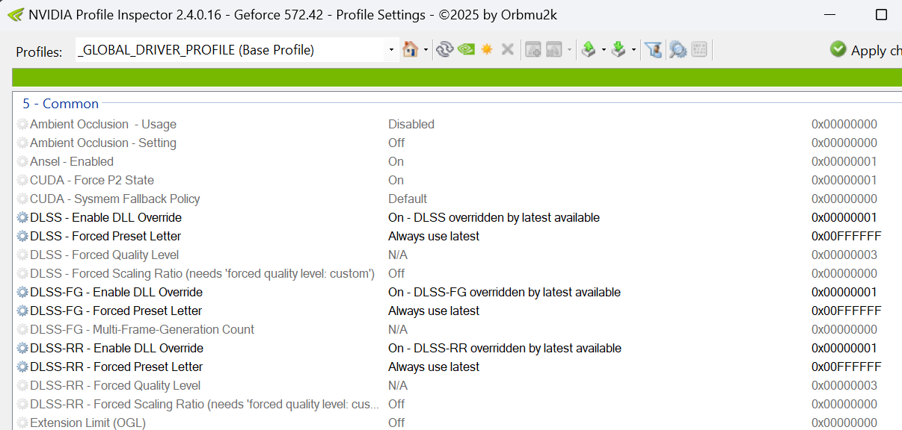Screen dimensions: 902x430
Task: Click the bit value editor grid icon
Action: [x=699, y=49]
